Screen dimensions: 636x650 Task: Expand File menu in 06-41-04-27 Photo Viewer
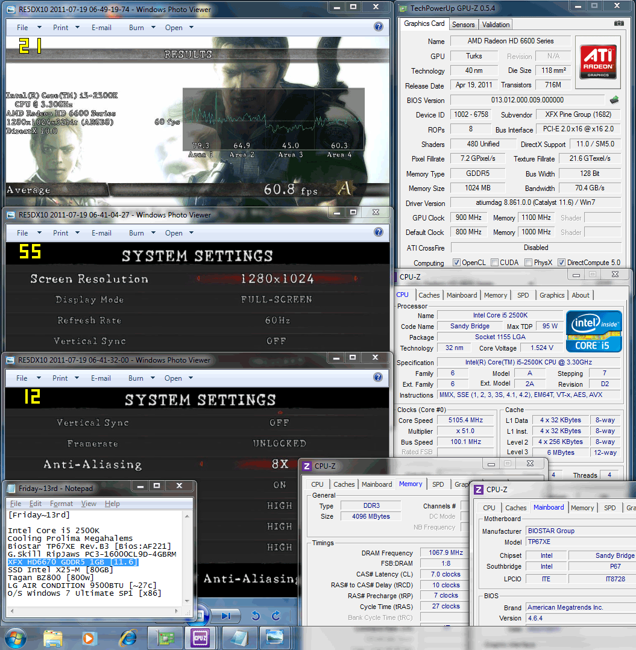point(28,233)
